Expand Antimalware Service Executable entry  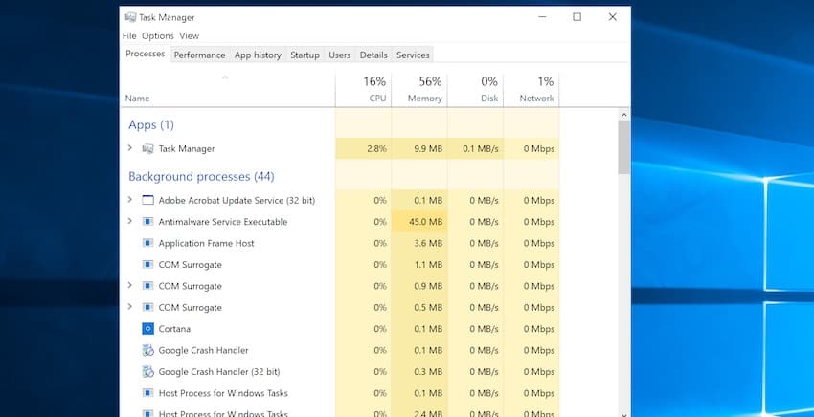pos(130,221)
